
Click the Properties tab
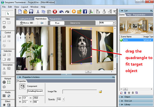click(x=22, y=81)
